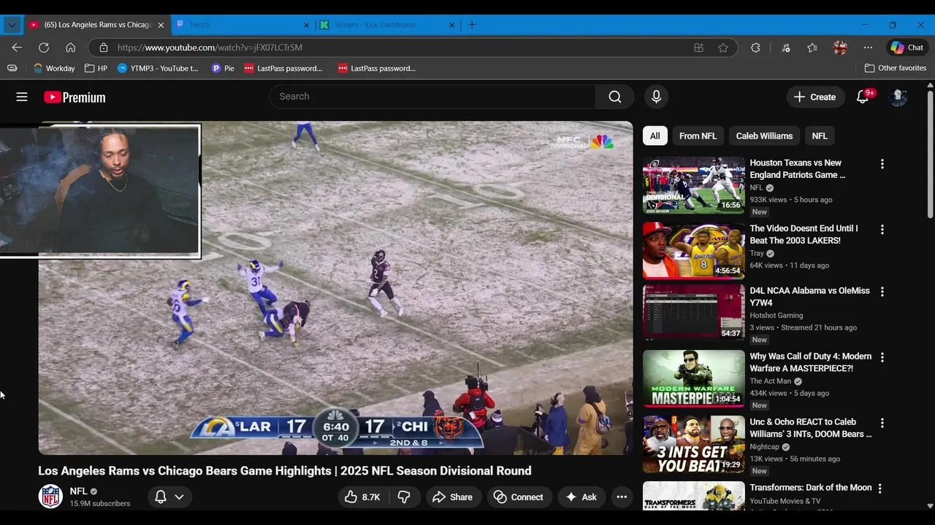Open NFL channel avatar
Screen dimensions: 935x525
click(50, 497)
